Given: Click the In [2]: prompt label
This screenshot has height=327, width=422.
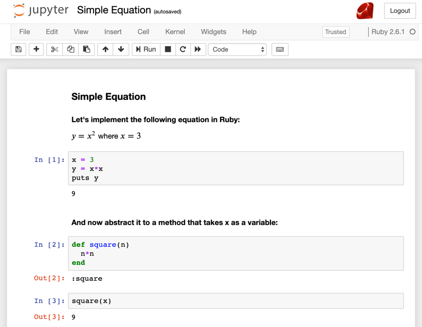Looking at the screenshot, I should click(x=49, y=245).
